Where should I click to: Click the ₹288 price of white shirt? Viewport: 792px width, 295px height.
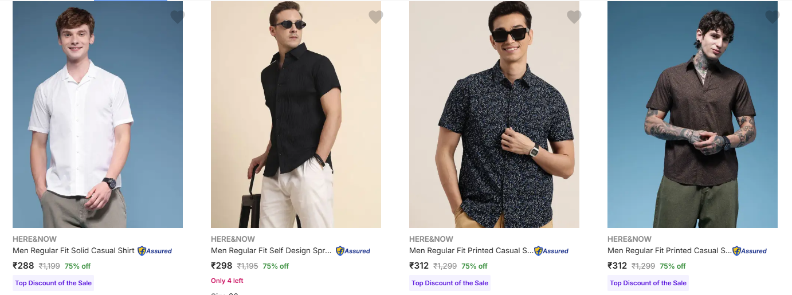tap(23, 266)
